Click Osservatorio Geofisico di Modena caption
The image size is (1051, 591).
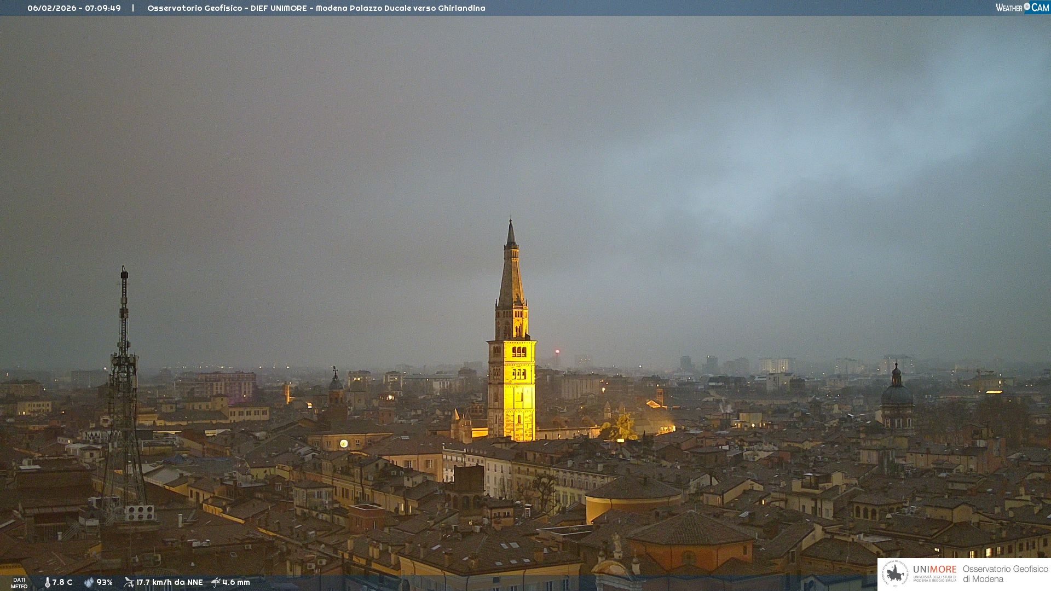(x=1005, y=574)
